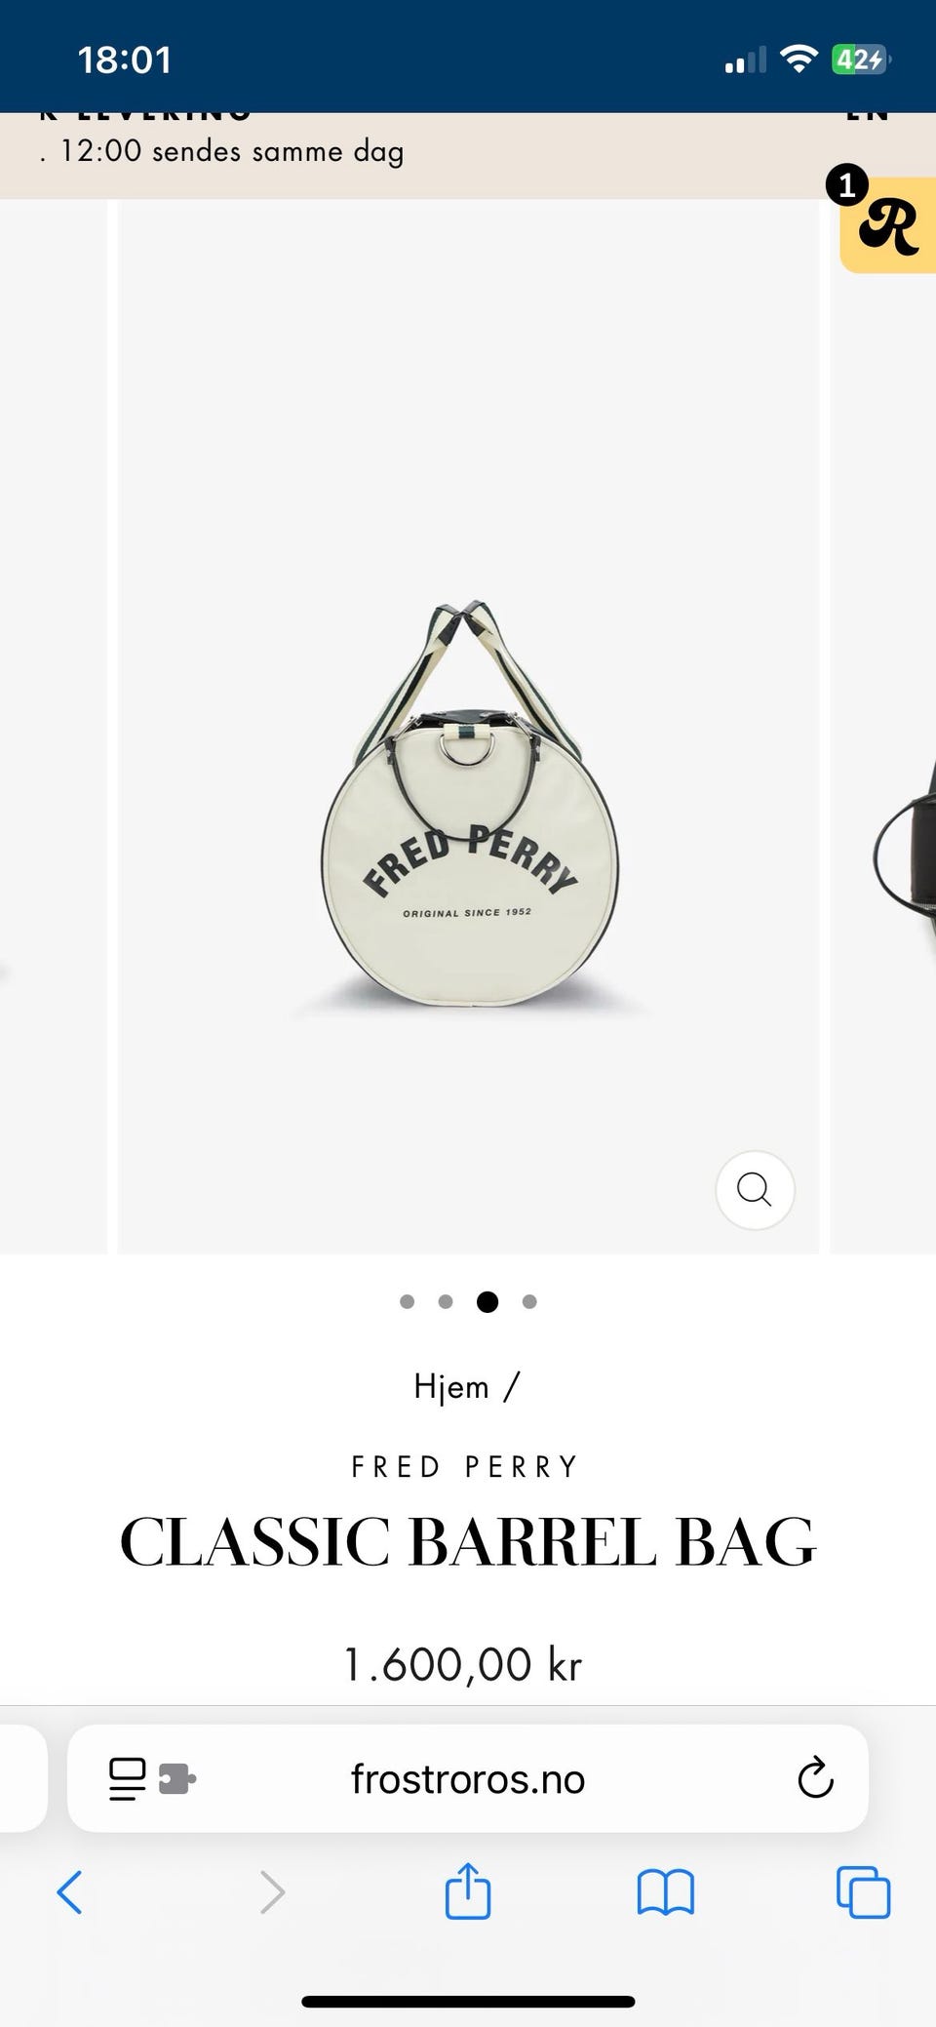Open the FRED PERRY brand link
936x2027 pixels.
click(x=466, y=1466)
